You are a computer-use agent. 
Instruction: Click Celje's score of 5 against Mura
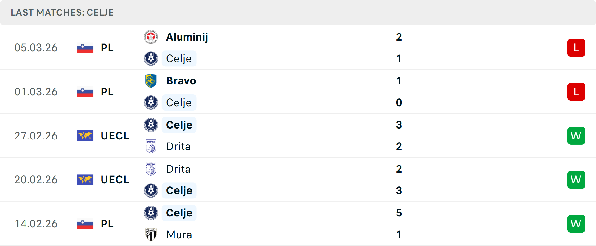tap(399, 213)
